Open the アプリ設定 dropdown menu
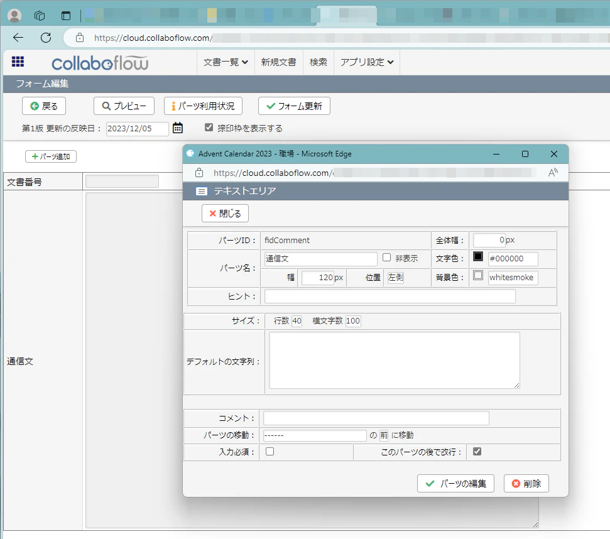Viewport: 610px width, 539px height. [x=367, y=62]
